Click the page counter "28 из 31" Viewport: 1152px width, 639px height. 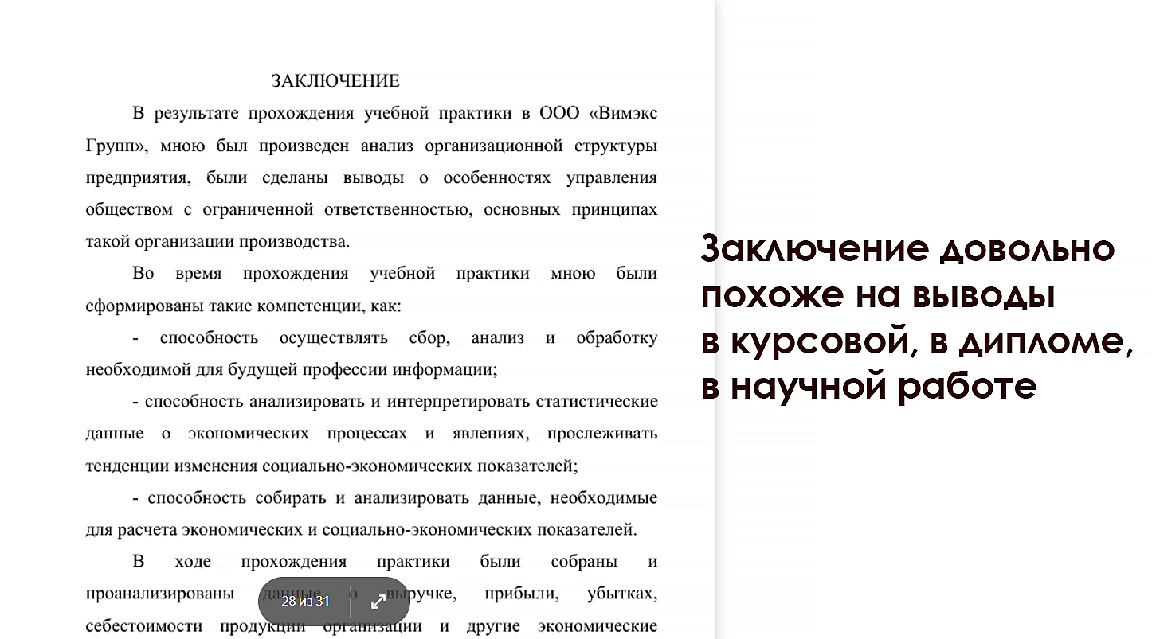(305, 601)
